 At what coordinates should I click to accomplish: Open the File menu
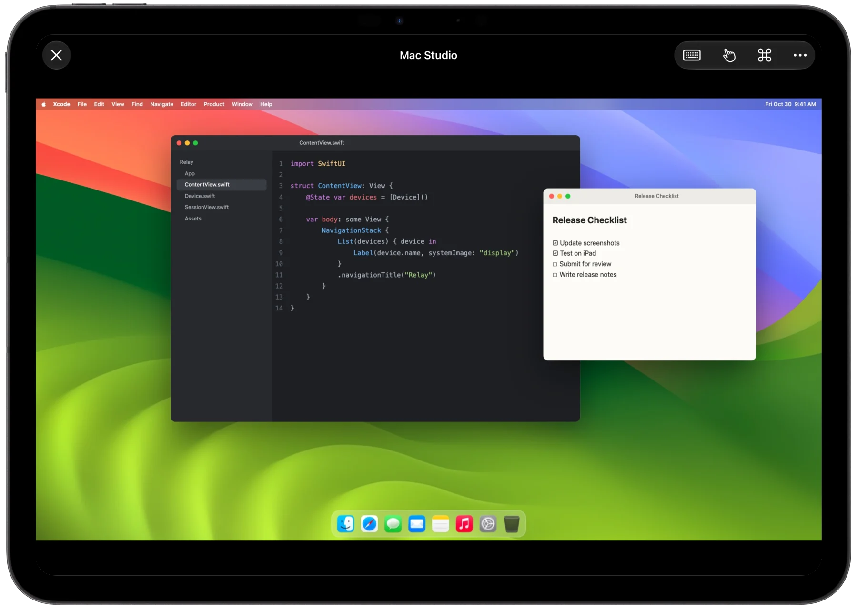(x=82, y=104)
